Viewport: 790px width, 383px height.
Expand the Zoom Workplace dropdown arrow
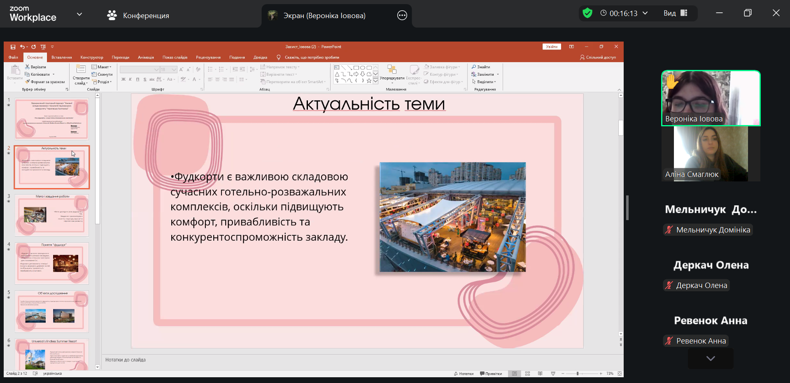point(79,14)
